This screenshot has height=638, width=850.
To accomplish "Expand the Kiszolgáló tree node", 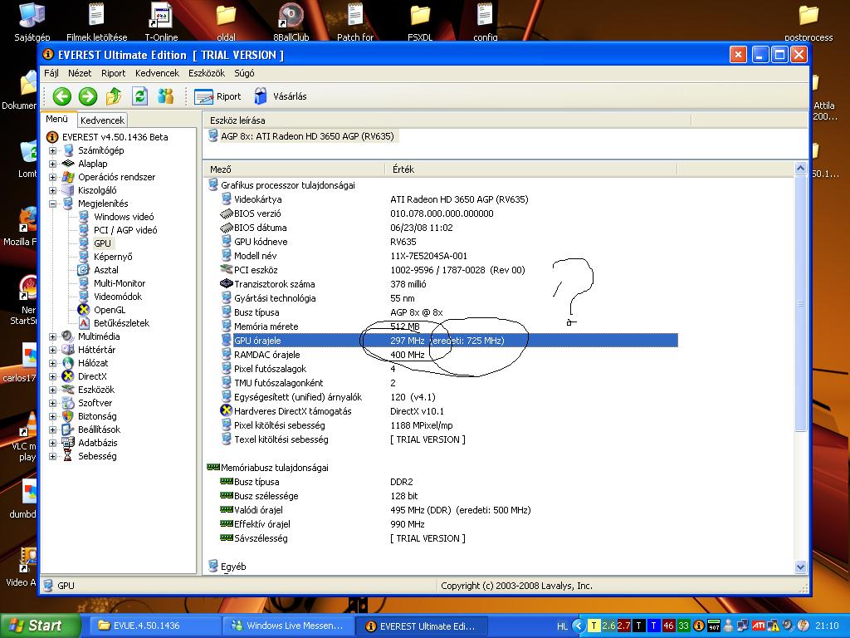I will click(x=52, y=190).
